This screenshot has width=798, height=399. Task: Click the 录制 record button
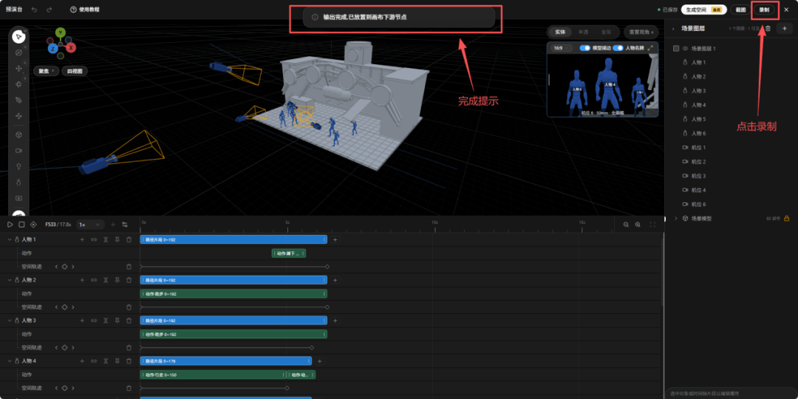click(764, 10)
